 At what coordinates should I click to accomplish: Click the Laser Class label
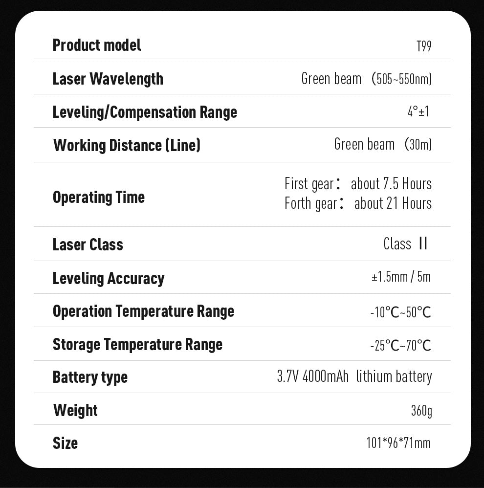(88, 244)
